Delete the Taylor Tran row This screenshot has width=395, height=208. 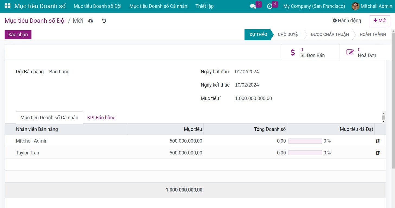(x=378, y=153)
